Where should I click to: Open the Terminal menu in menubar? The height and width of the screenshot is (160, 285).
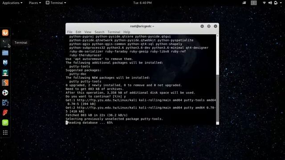(114, 32)
